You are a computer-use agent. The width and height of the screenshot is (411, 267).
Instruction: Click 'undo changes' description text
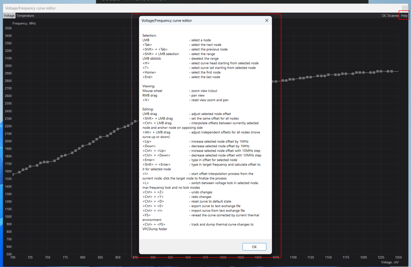202,192
